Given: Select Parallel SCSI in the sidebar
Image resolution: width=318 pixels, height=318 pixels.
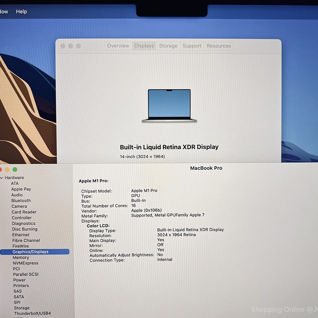Looking at the screenshot, I should tap(26, 274).
